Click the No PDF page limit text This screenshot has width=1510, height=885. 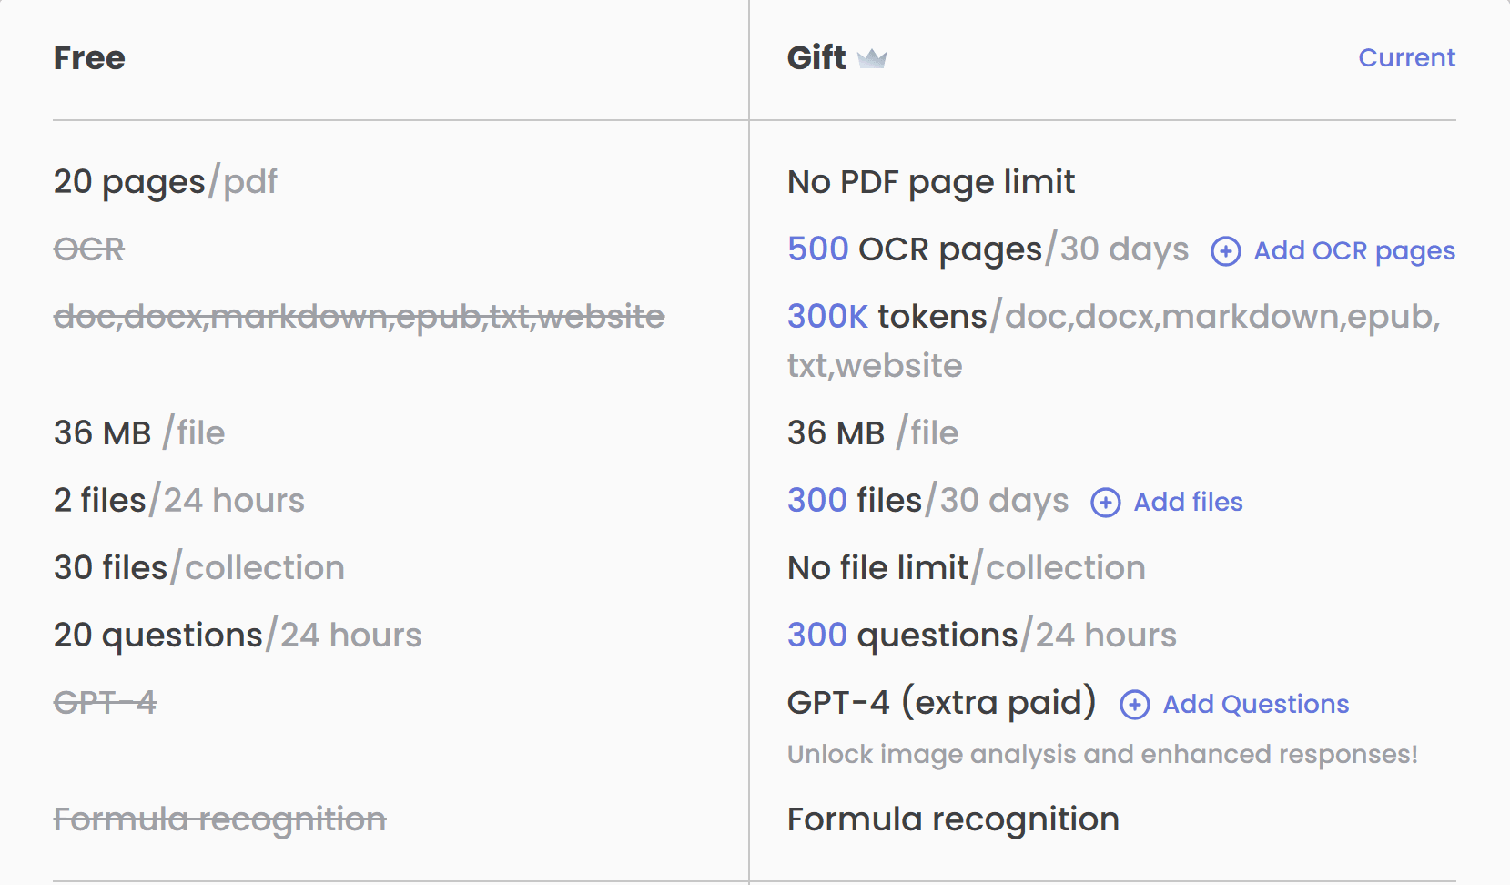click(x=930, y=182)
